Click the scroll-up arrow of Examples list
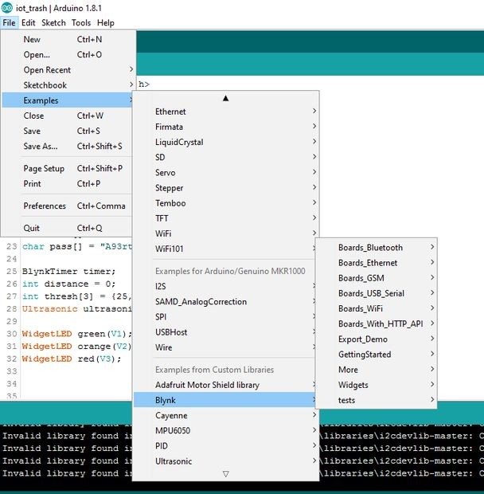The image size is (484, 494). tap(225, 98)
